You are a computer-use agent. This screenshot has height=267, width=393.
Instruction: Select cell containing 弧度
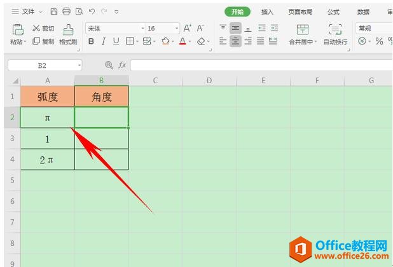[x=47, y=97]
